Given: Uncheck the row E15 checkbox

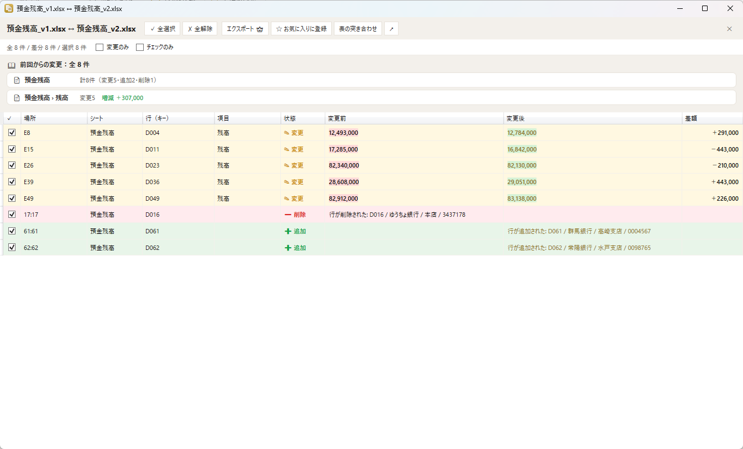Looking at the screenshot, I should tap(12, 149).
